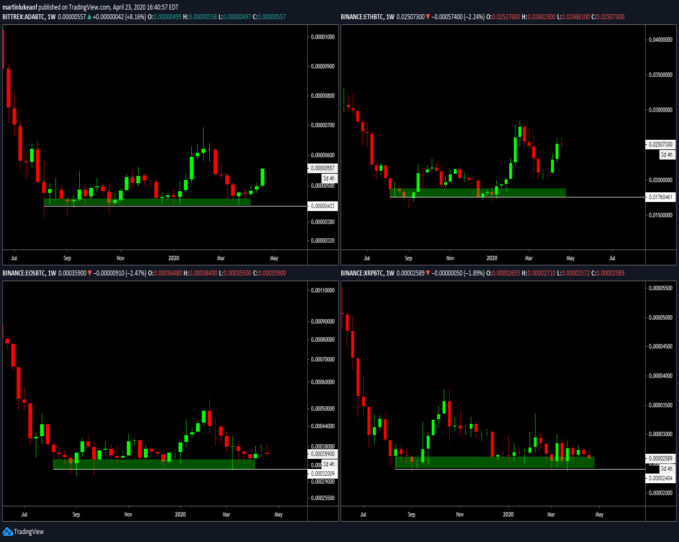The width and height of the screenshot is (679, 542).
Task: Click the 0.00002589 current price tag on XRPBTC axis
Action: (x=661, y=458)
